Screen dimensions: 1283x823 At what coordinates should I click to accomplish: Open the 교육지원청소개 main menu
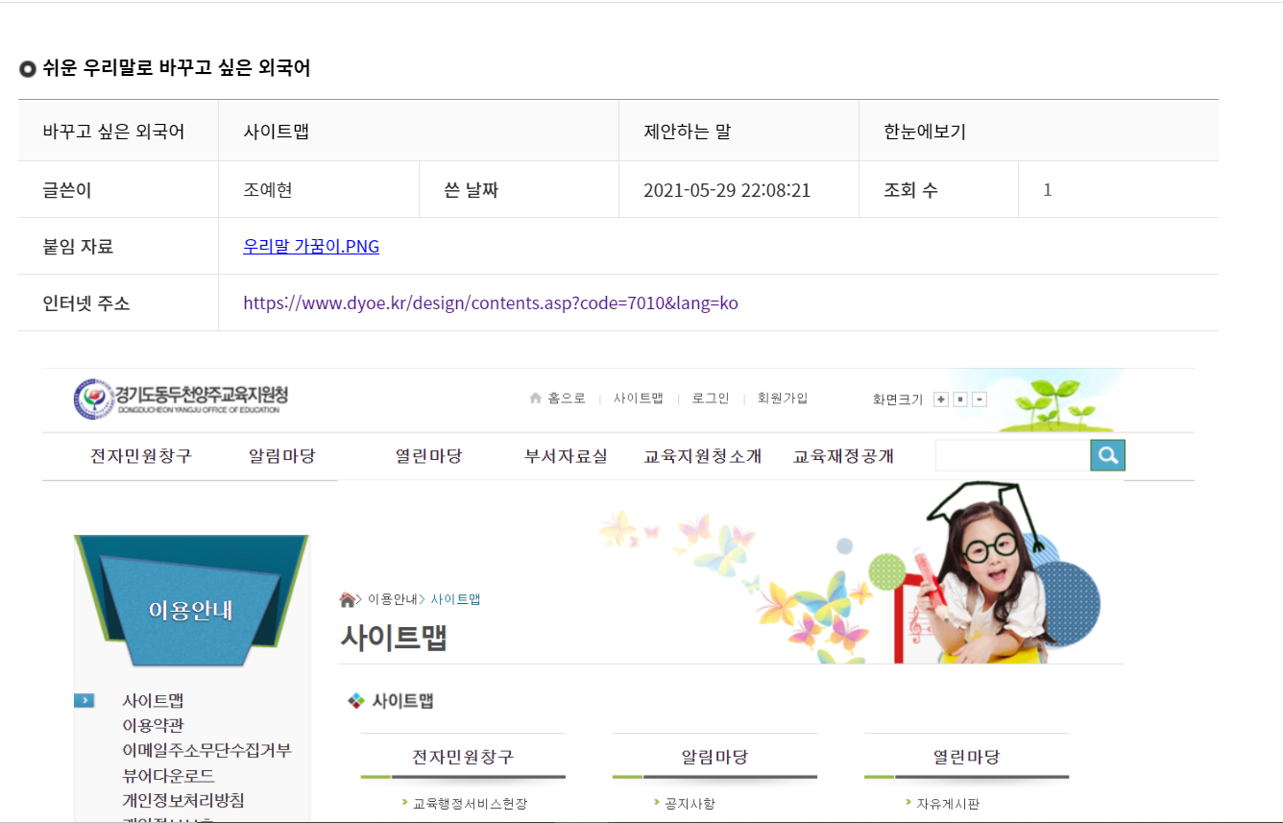pyautogui.click(x=703, y=456)
